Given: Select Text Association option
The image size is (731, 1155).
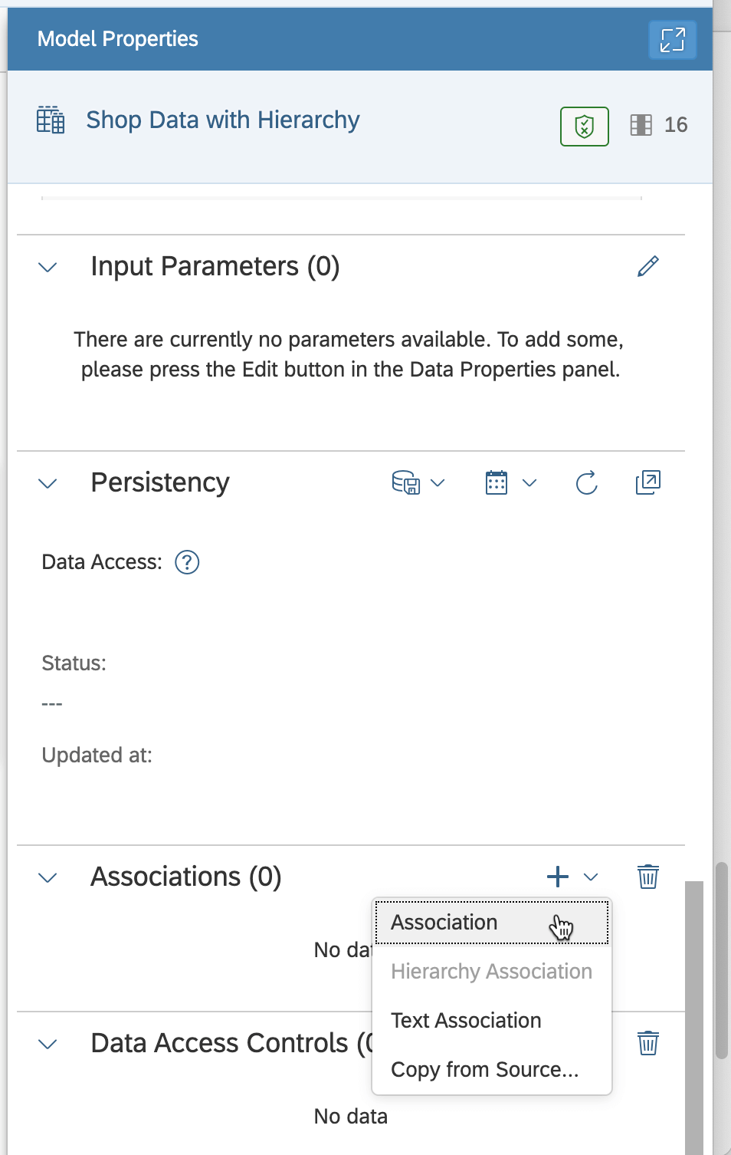Looking at the screenshot, I should (466, 1020).
